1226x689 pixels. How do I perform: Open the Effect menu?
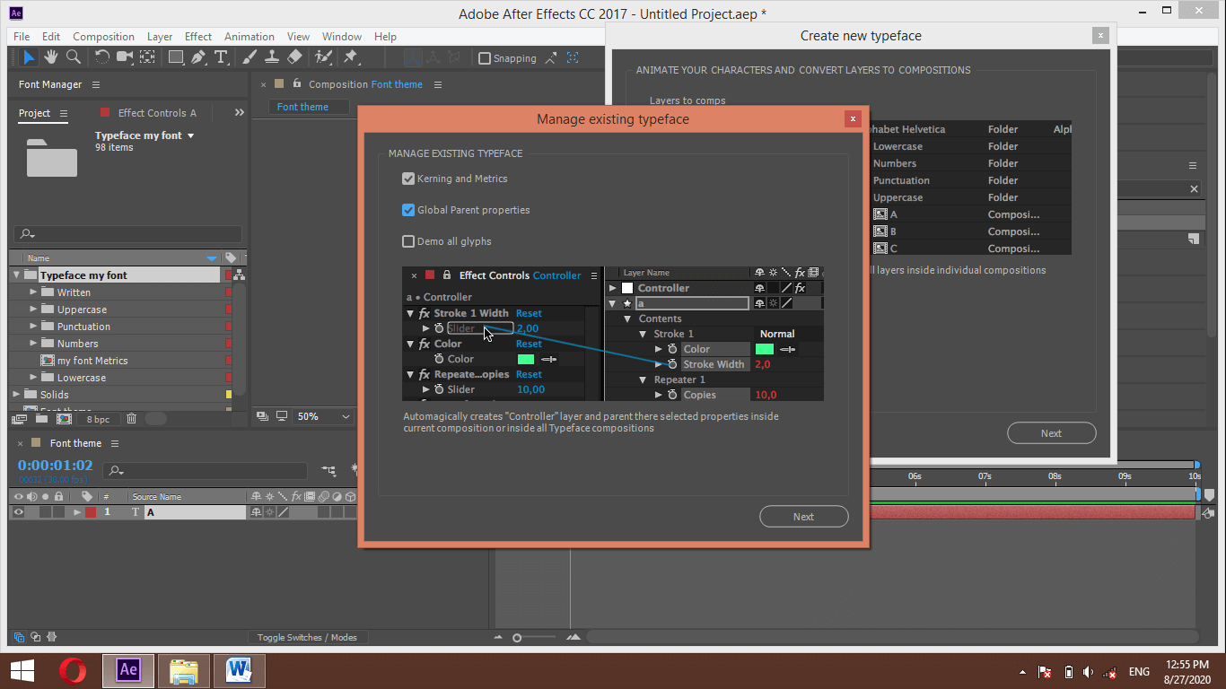tap(198, 37)
